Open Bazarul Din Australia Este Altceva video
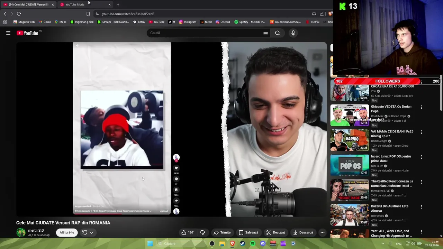 390,209
